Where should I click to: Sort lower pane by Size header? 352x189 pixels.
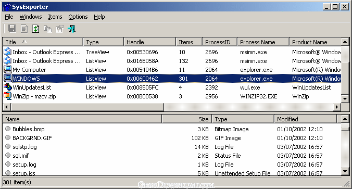(x=187, y=119)
